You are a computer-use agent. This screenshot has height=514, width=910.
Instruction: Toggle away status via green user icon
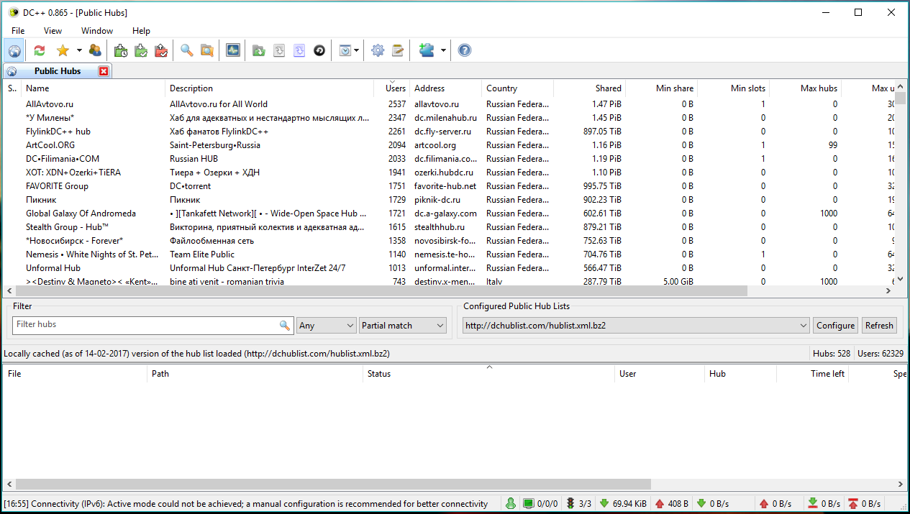pyautogui.click(x=510, y=504)
